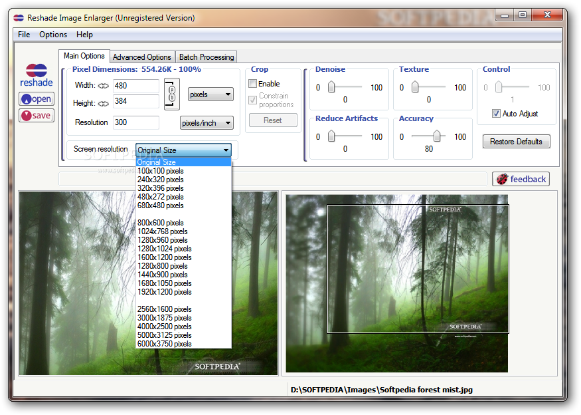Click the Reduce Artifacts slider handle
Viewport: 581px width, 415px height.
coord(331,136)
